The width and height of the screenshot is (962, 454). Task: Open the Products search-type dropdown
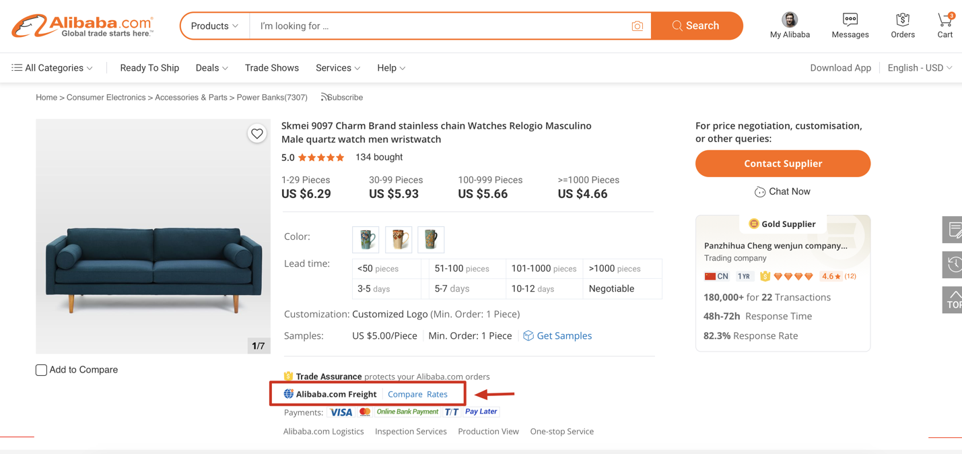[215, 26]
